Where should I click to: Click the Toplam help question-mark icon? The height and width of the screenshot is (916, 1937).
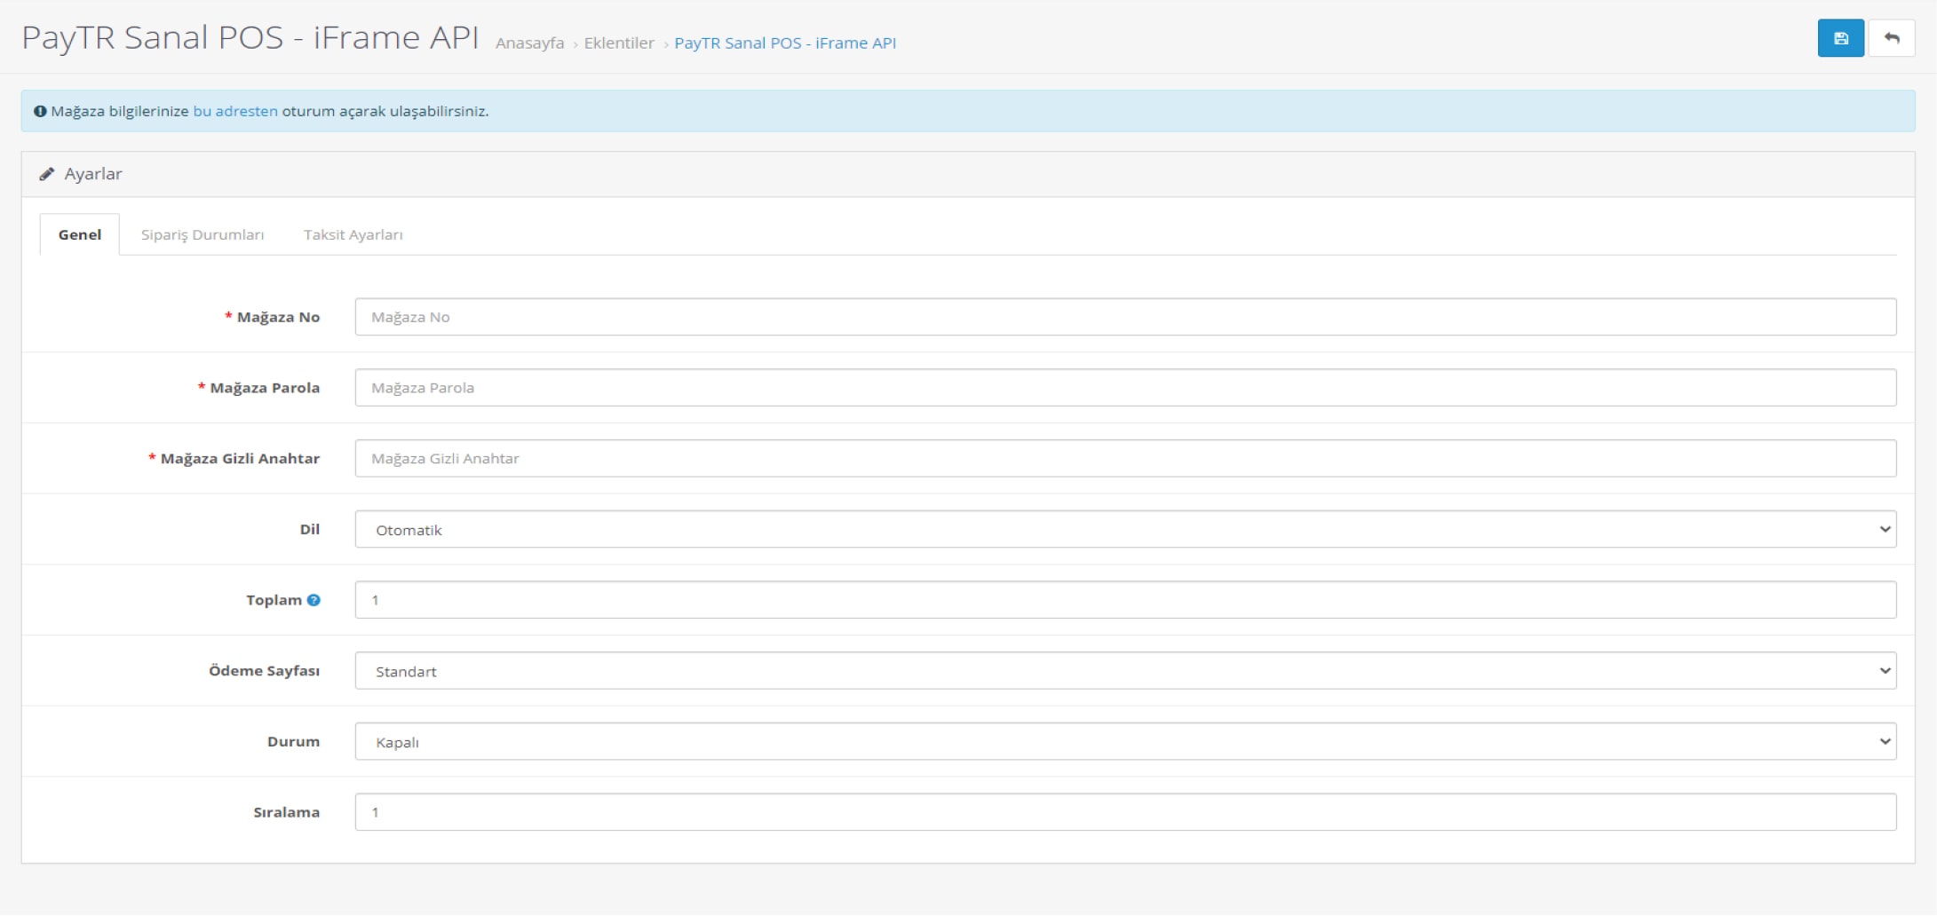click(314, 600)
